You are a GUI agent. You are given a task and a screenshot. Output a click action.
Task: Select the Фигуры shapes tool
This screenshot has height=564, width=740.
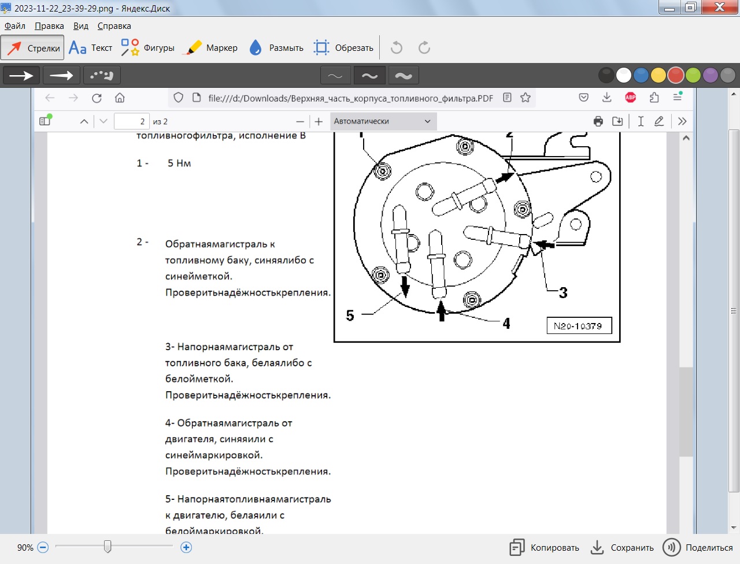pos(148,48)
